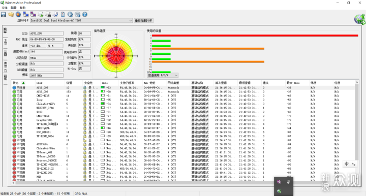This screenshot has height=196, width=366.
Task: Click the SSID field showing ASUS_005
Action: tap(46, 34)
